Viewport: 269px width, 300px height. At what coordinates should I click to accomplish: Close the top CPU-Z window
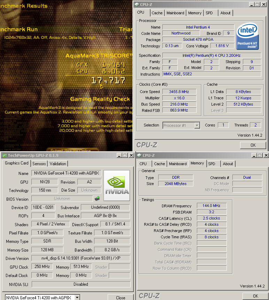coord(264,5)
